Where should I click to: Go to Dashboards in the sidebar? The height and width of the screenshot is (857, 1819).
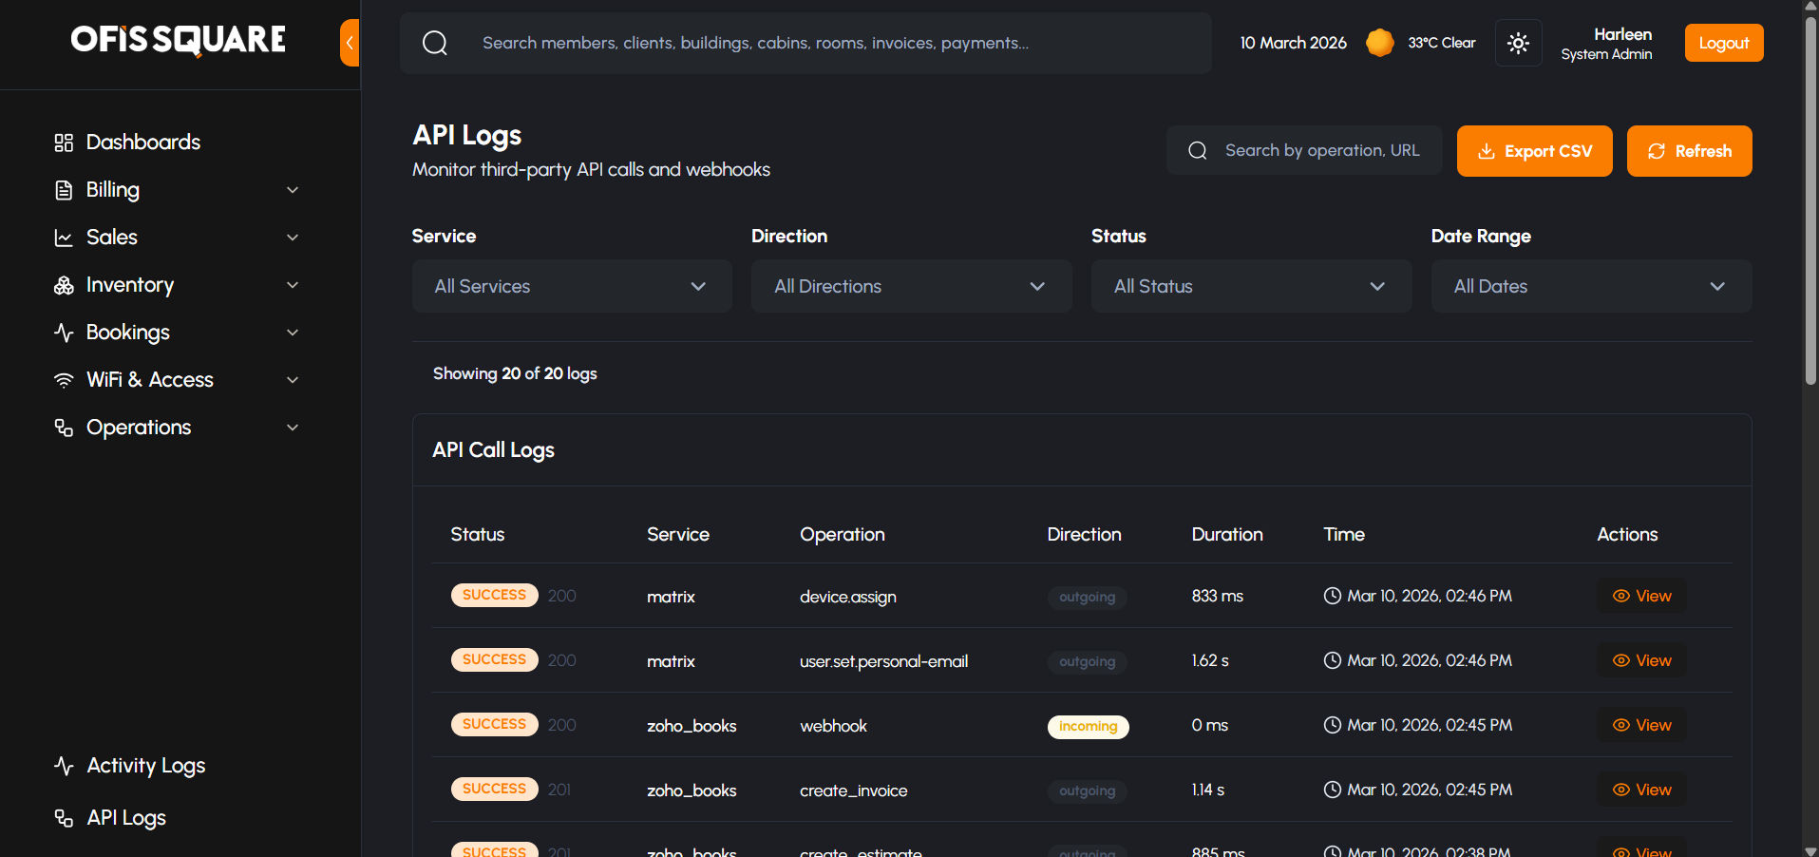[x=142, y=143]
